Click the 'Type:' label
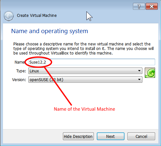 (x=21, y=71)
